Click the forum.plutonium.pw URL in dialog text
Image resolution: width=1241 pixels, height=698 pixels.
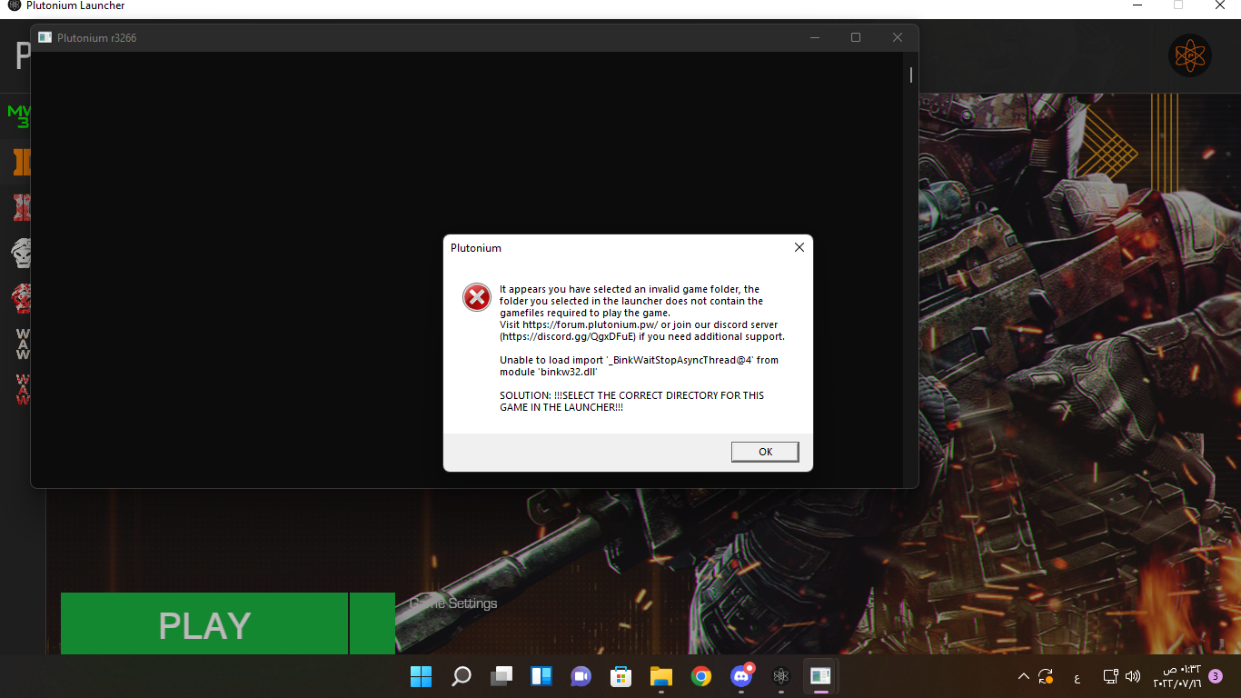tap(590, 324)
